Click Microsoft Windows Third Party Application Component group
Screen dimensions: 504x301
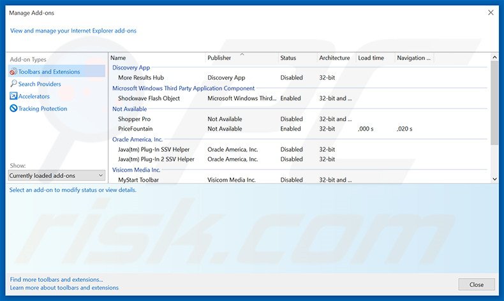coord(183,88)
